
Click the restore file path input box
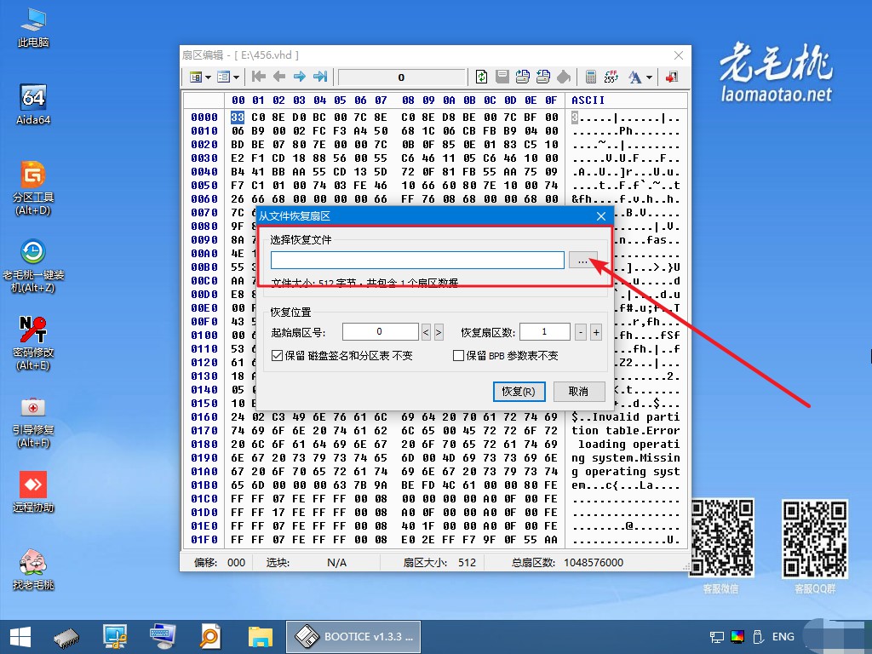coord(417,261)
